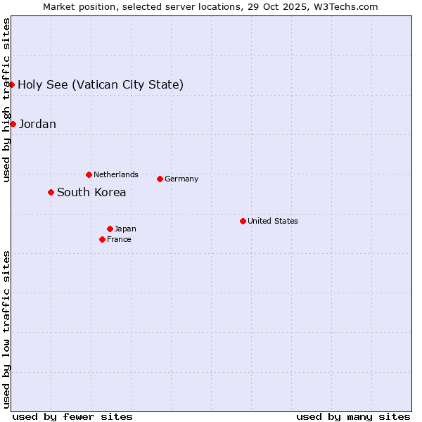Click the 'Holy See (Vatican City State)' label

coord(101,85)
